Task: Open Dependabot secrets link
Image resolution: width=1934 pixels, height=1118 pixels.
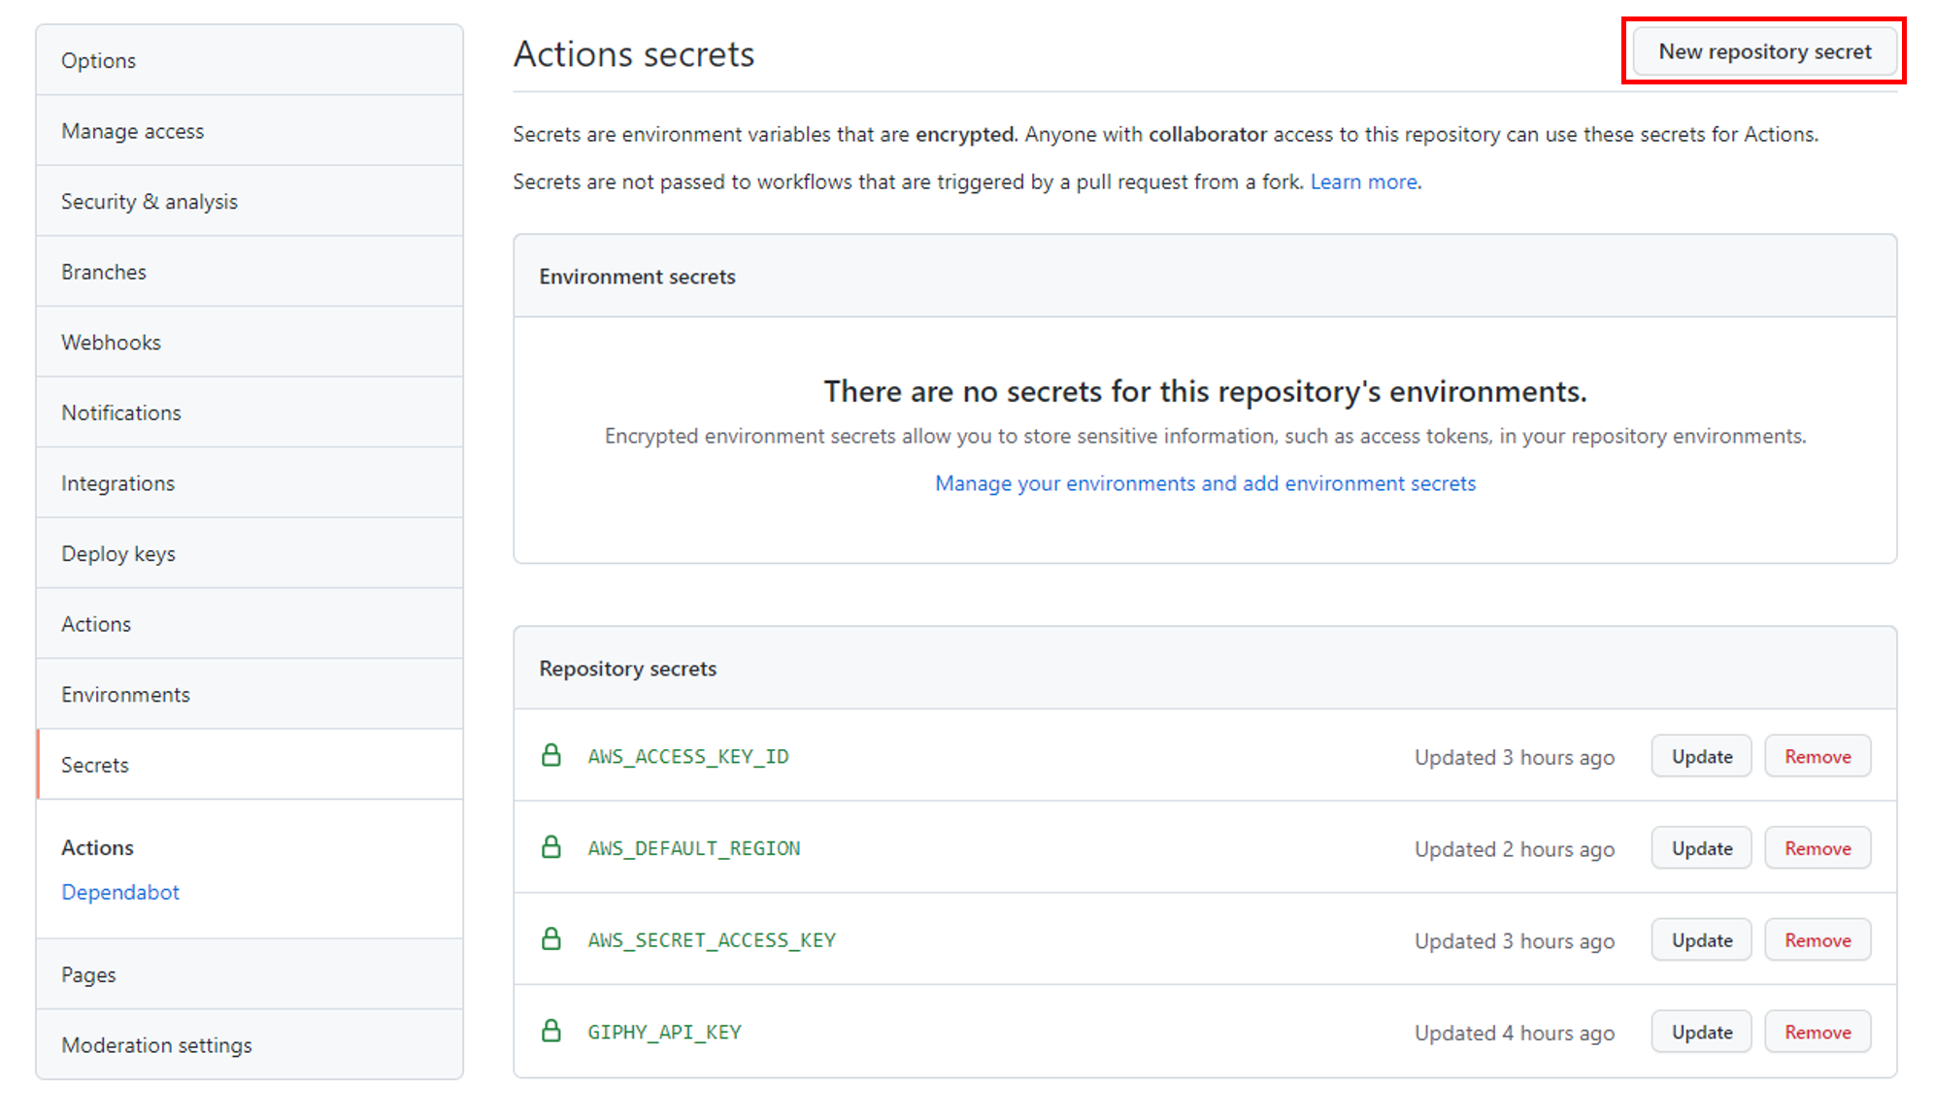Action: tap(120, 892)
